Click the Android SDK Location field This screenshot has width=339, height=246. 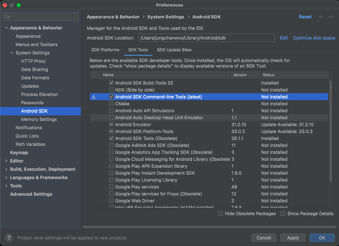(x=206, y=38)
